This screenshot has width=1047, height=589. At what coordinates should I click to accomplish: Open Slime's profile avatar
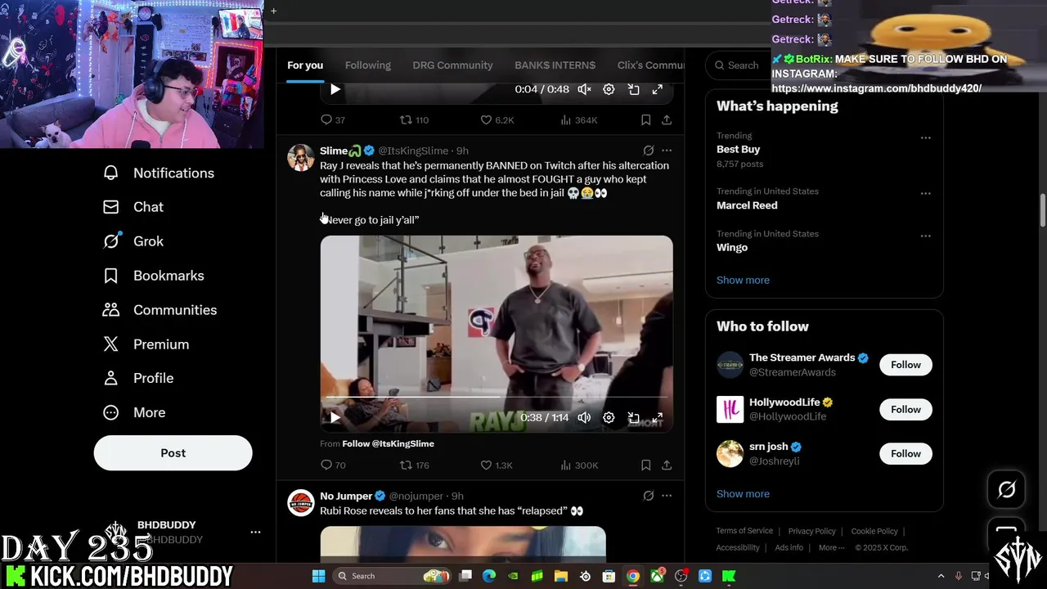coord(301,157)
